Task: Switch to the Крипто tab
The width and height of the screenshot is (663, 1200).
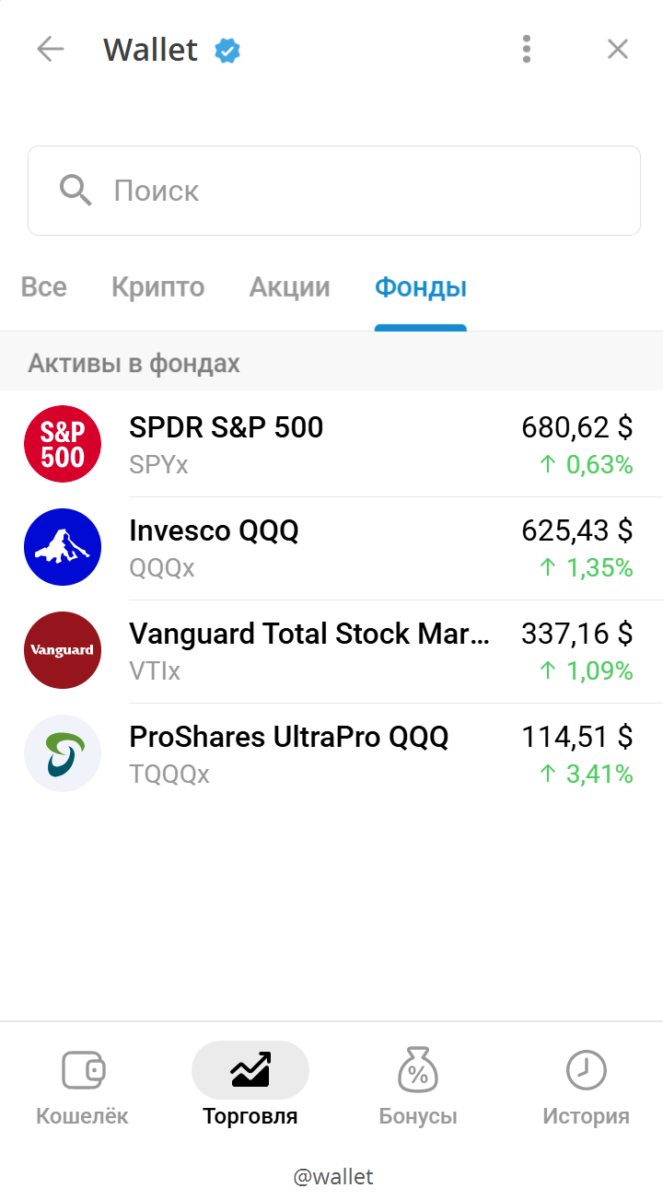Action: (x=157, y=287)
